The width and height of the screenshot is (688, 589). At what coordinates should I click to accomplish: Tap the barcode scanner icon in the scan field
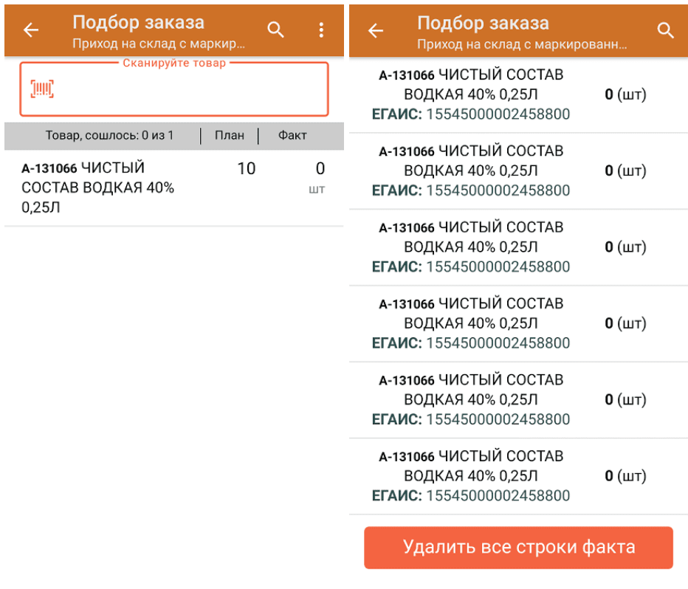point(42,87)
